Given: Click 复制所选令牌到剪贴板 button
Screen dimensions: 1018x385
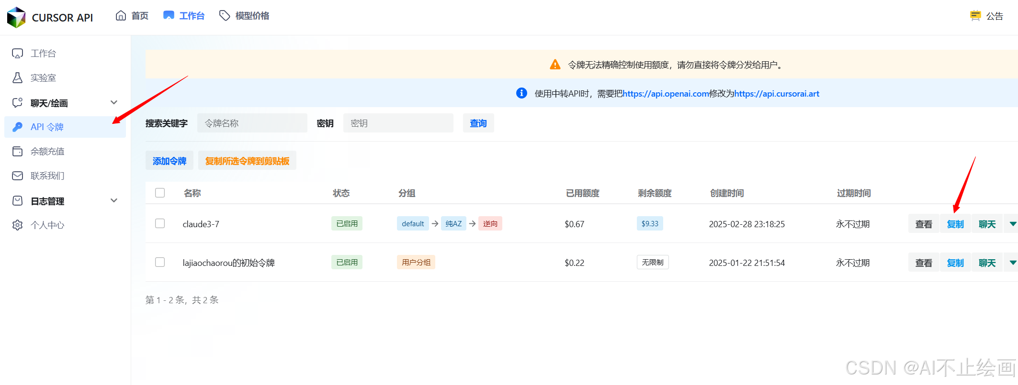Looking at the screenshot, I should [248, 161].
